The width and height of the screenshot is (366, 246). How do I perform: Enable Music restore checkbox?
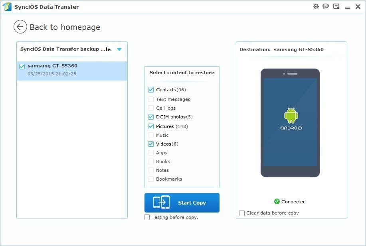pyautogui.click(x=151, y=135)
